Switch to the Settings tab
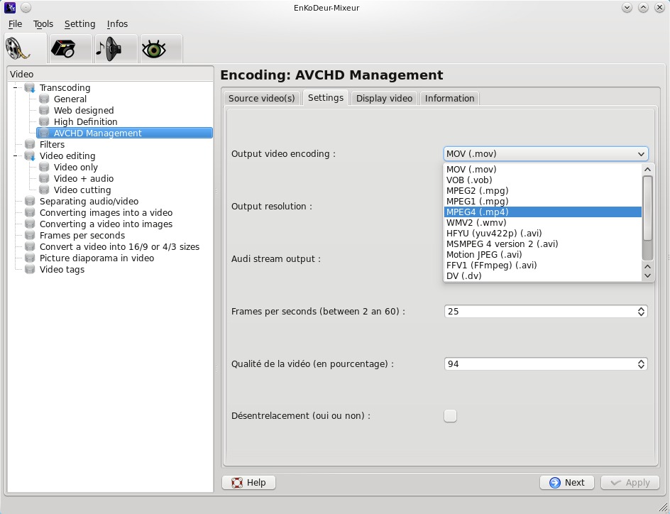This screenshot has height=514, width=670. tap(326, 98)
